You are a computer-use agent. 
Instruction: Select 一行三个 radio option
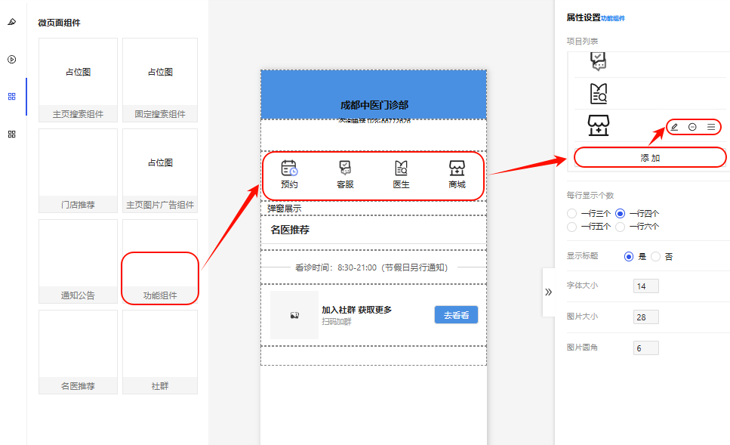point(571,213)
